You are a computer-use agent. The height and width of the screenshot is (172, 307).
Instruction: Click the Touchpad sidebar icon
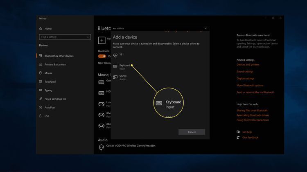[41, 82]
